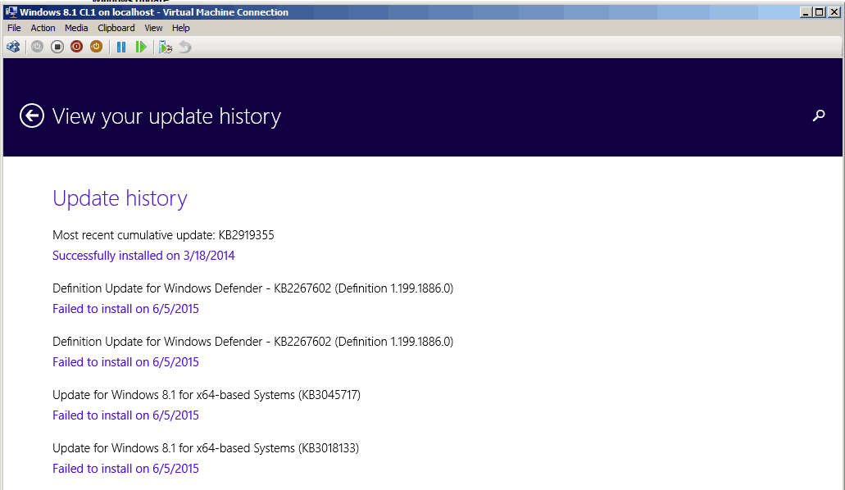This screenshot has height=490, width=845.
Task: Open search with the magnifier icon
Action: click(819, 116)
